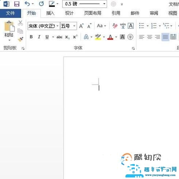
Task: Toggle subscript x₂
Action: 67,37
